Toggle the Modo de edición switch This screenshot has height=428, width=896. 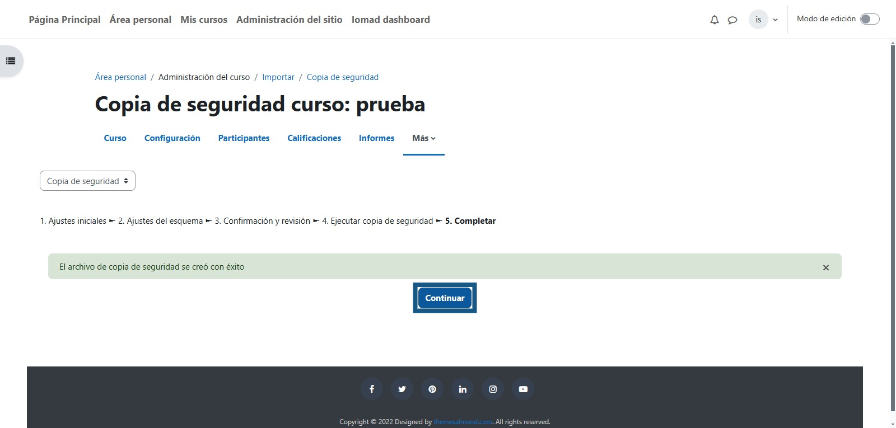pyautogui.click(x=870, y=19)
